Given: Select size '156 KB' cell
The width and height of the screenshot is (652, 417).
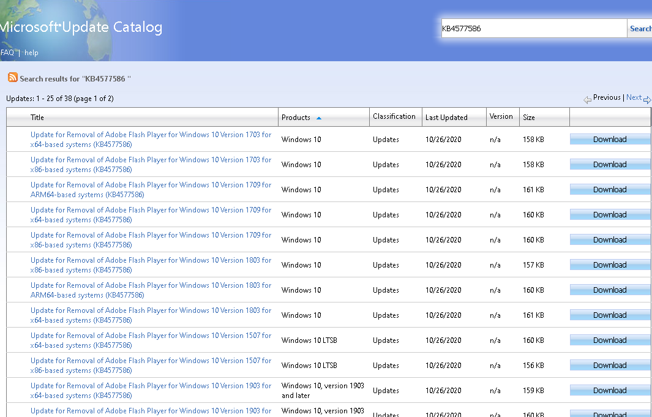Looking at the screenshot, I should (x=533, y=366).
